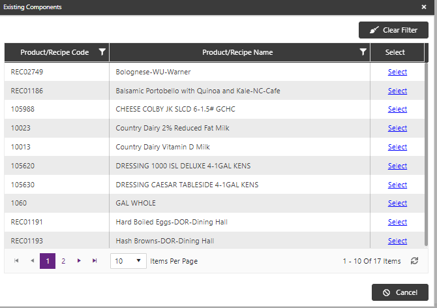The image size is (437, 308).
Task: Refresh the components grid
Action: (x=414, y=261)
